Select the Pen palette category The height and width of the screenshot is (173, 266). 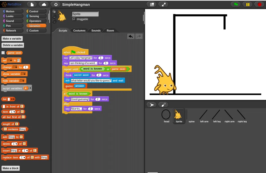(x=13, y=26)
